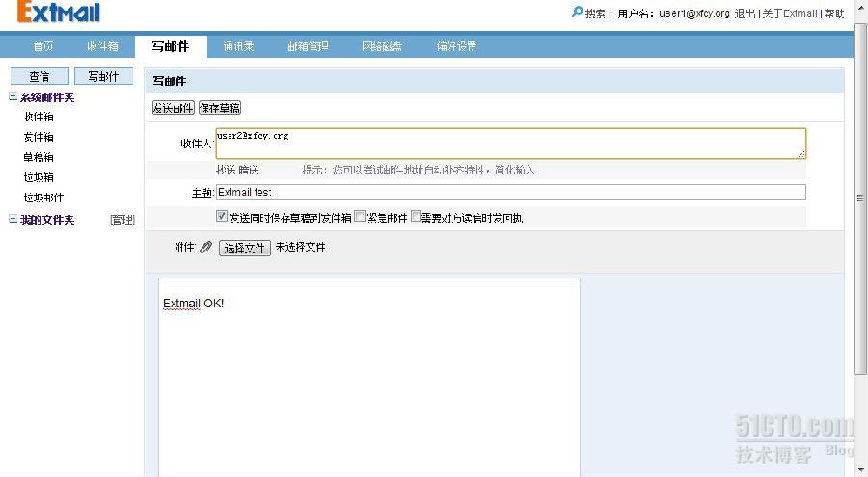Viewport: 868px width, 477px height.
Task: Open the 垃圾箱 trash folder
Action: pyautogui.click(x=39, y=177)
